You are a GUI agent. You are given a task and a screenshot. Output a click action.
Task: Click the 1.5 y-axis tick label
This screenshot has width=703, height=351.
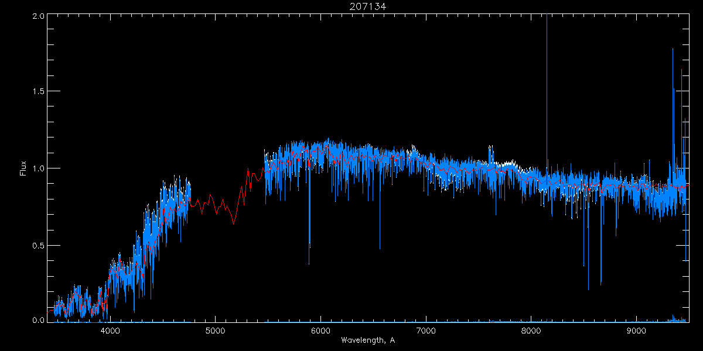pos(39,92)
